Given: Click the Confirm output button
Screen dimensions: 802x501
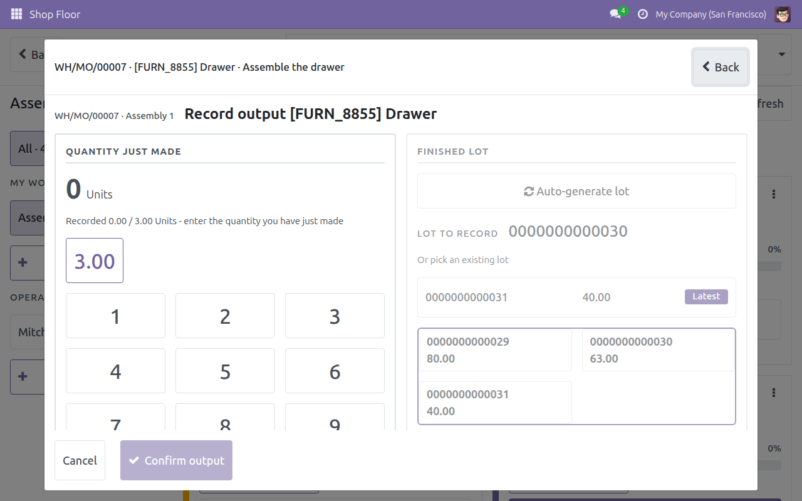Looking at the screenshot, I should pos(176,460).
